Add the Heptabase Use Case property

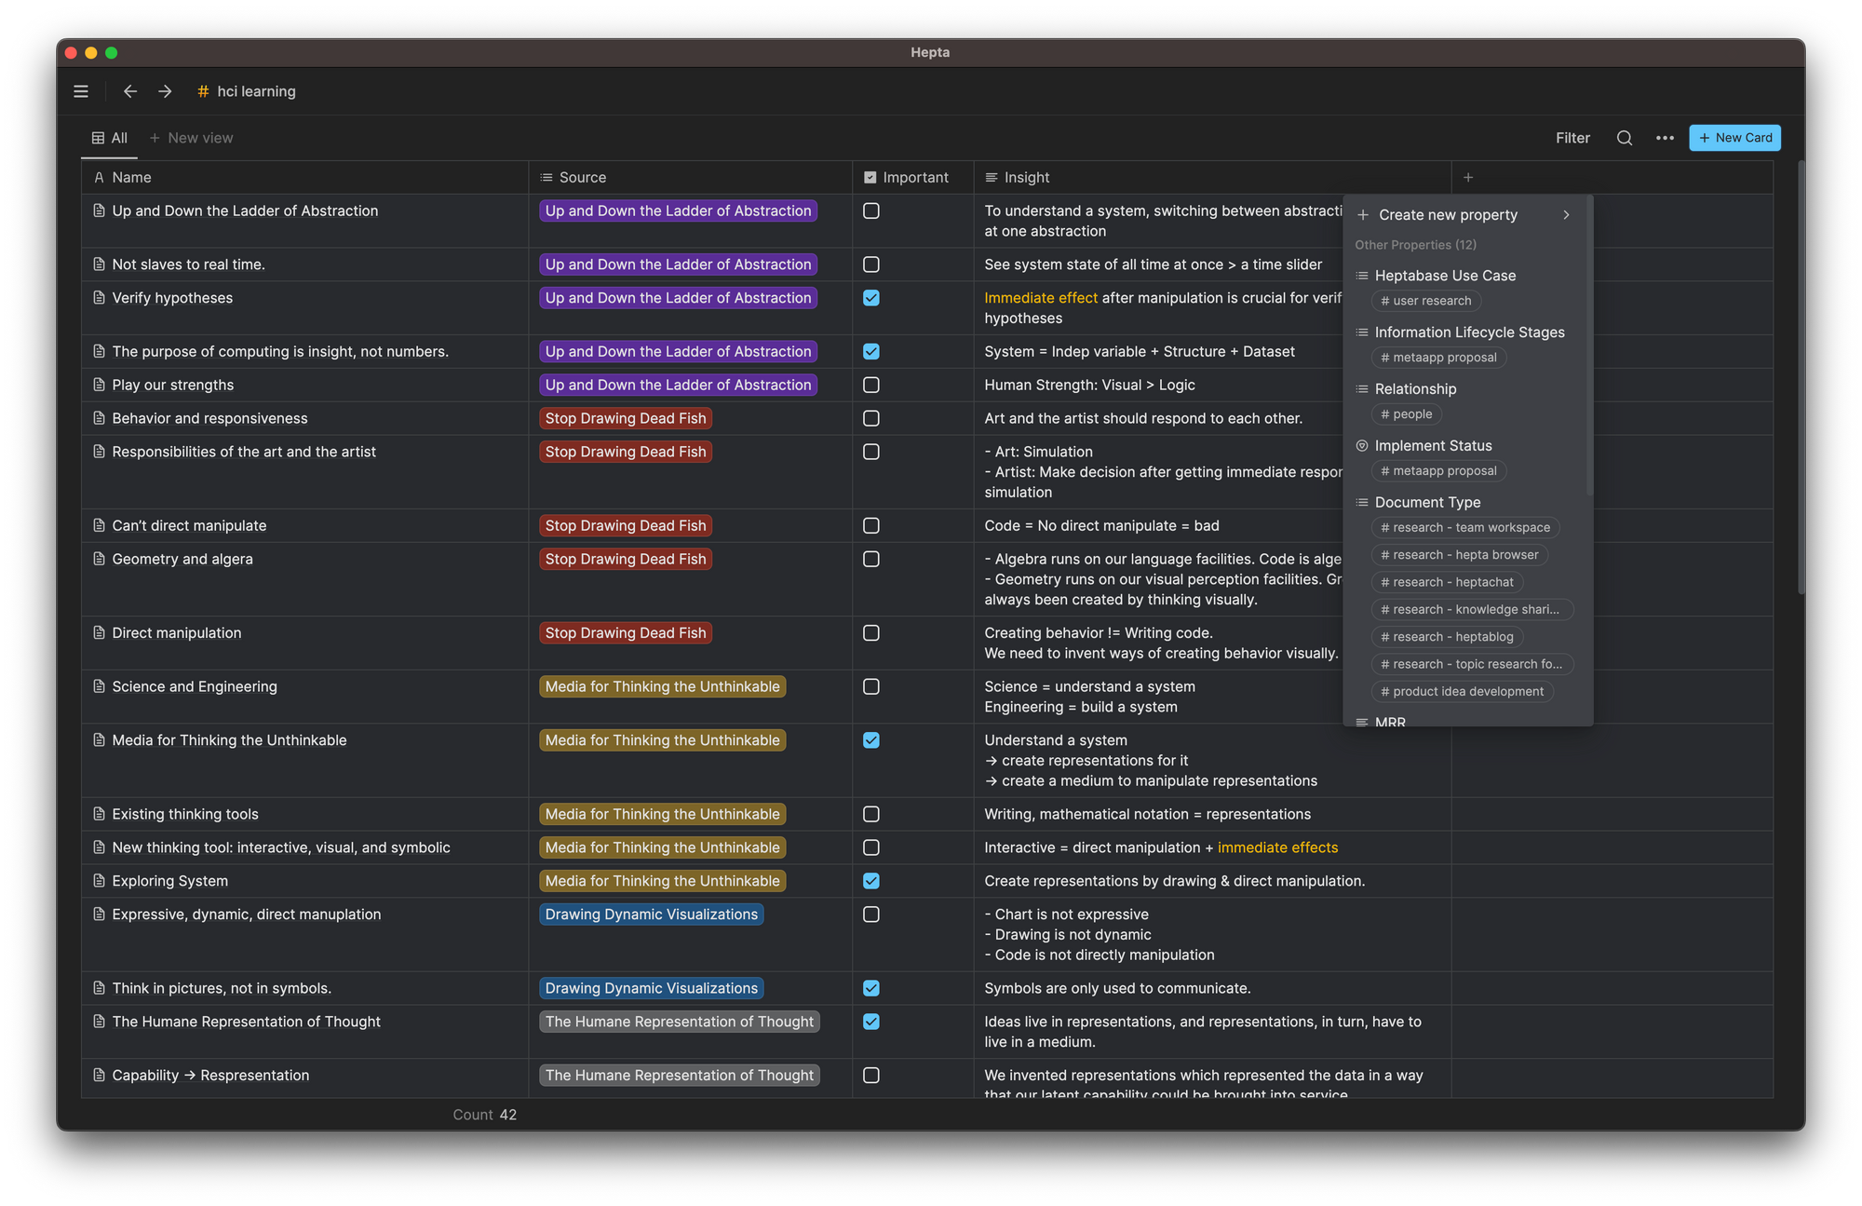pos(1444,276)
